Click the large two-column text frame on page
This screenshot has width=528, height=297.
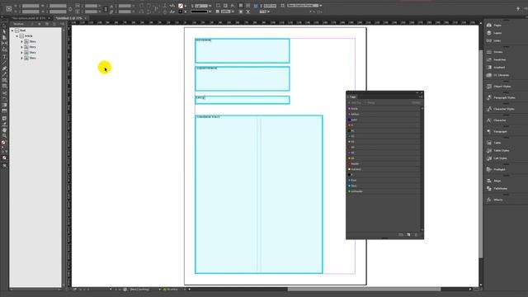[x=258, y=195]
